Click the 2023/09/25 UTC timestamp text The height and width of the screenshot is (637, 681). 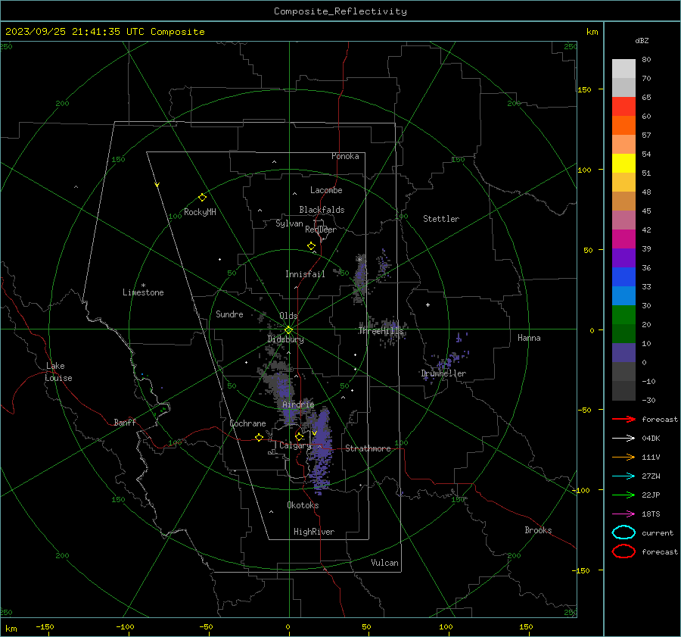point(104,32)
